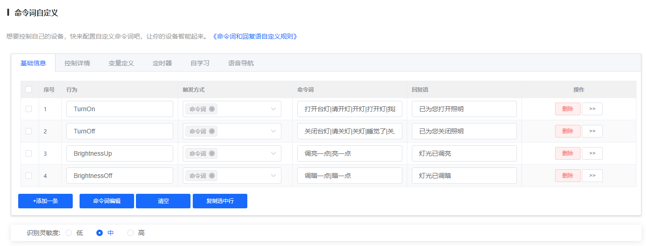The width and height of the screenshot is (646, 246).
Task: Expand the >> button in TurnOn row
Action: pyautogui.click(x=592, y=109)
